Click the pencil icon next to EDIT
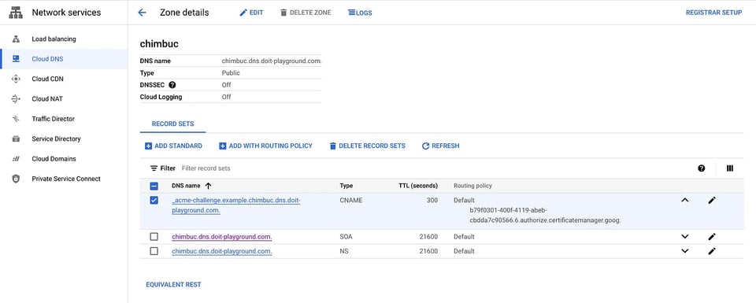The image size is (756, 303). (243, 13)
